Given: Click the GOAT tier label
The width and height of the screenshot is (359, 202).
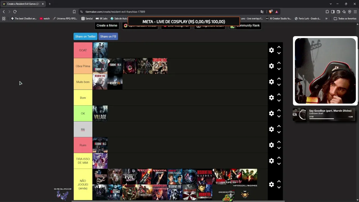Looking at the screenshot, I should pos(83,50).
